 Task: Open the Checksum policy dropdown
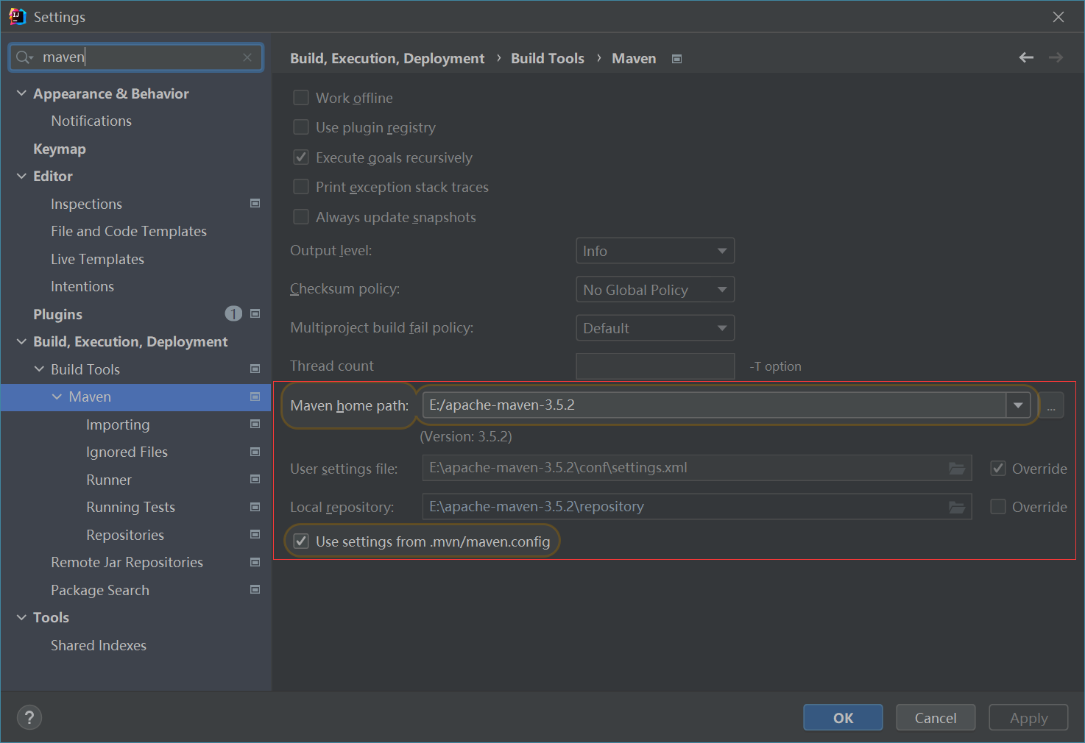pos(655,289)
